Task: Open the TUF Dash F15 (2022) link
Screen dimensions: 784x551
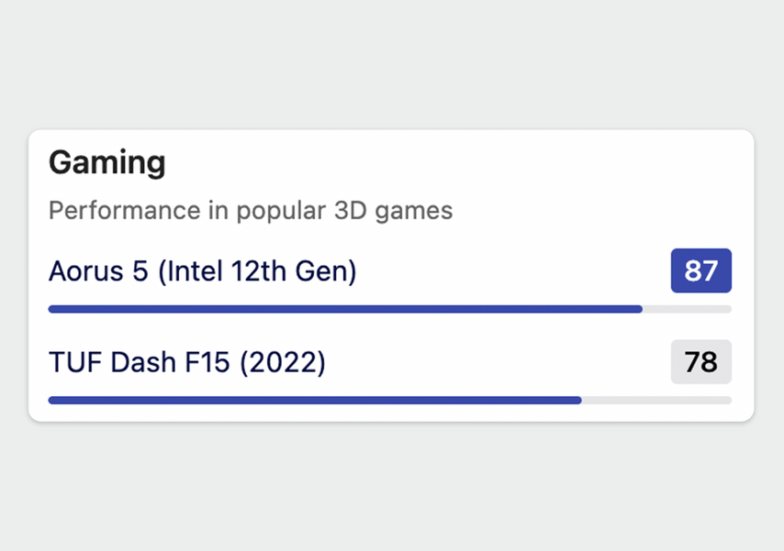Action: tap(187, 361)
